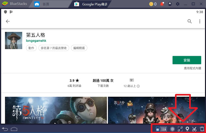Open notifications bell
This screenshot has height=133, width=206.
pos(162,4)
